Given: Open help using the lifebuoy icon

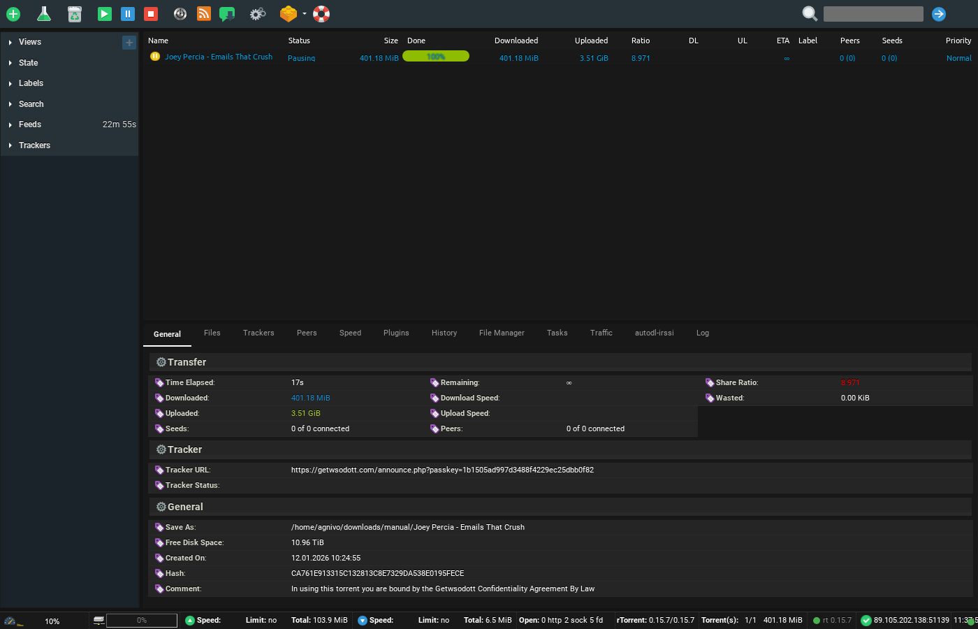Looking at the screenshot, I should (x=321, y=14).
